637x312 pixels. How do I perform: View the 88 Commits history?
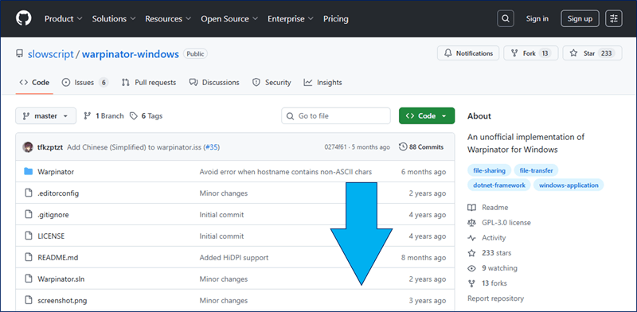point(421,147)
